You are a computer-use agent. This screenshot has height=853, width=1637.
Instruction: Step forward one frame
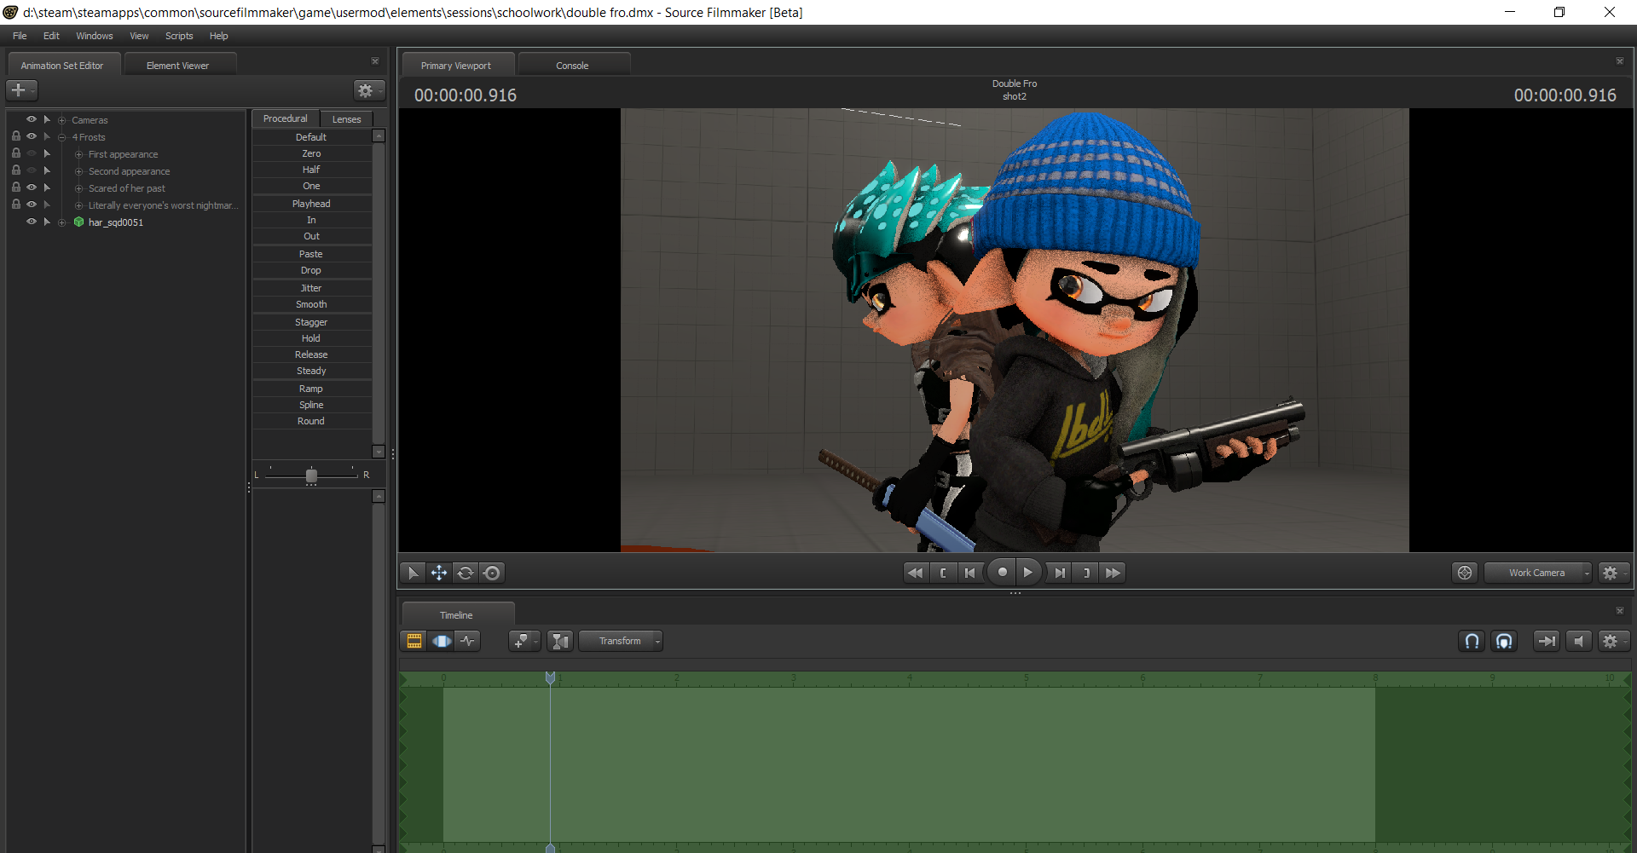[1059, 573]
